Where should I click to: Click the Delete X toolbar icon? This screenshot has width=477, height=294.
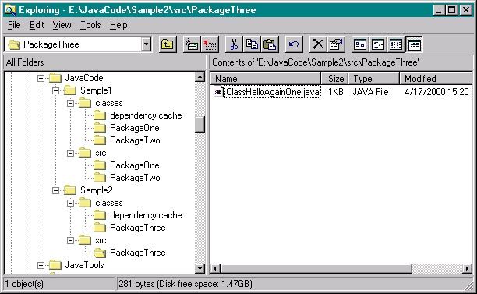click(318, 44)
